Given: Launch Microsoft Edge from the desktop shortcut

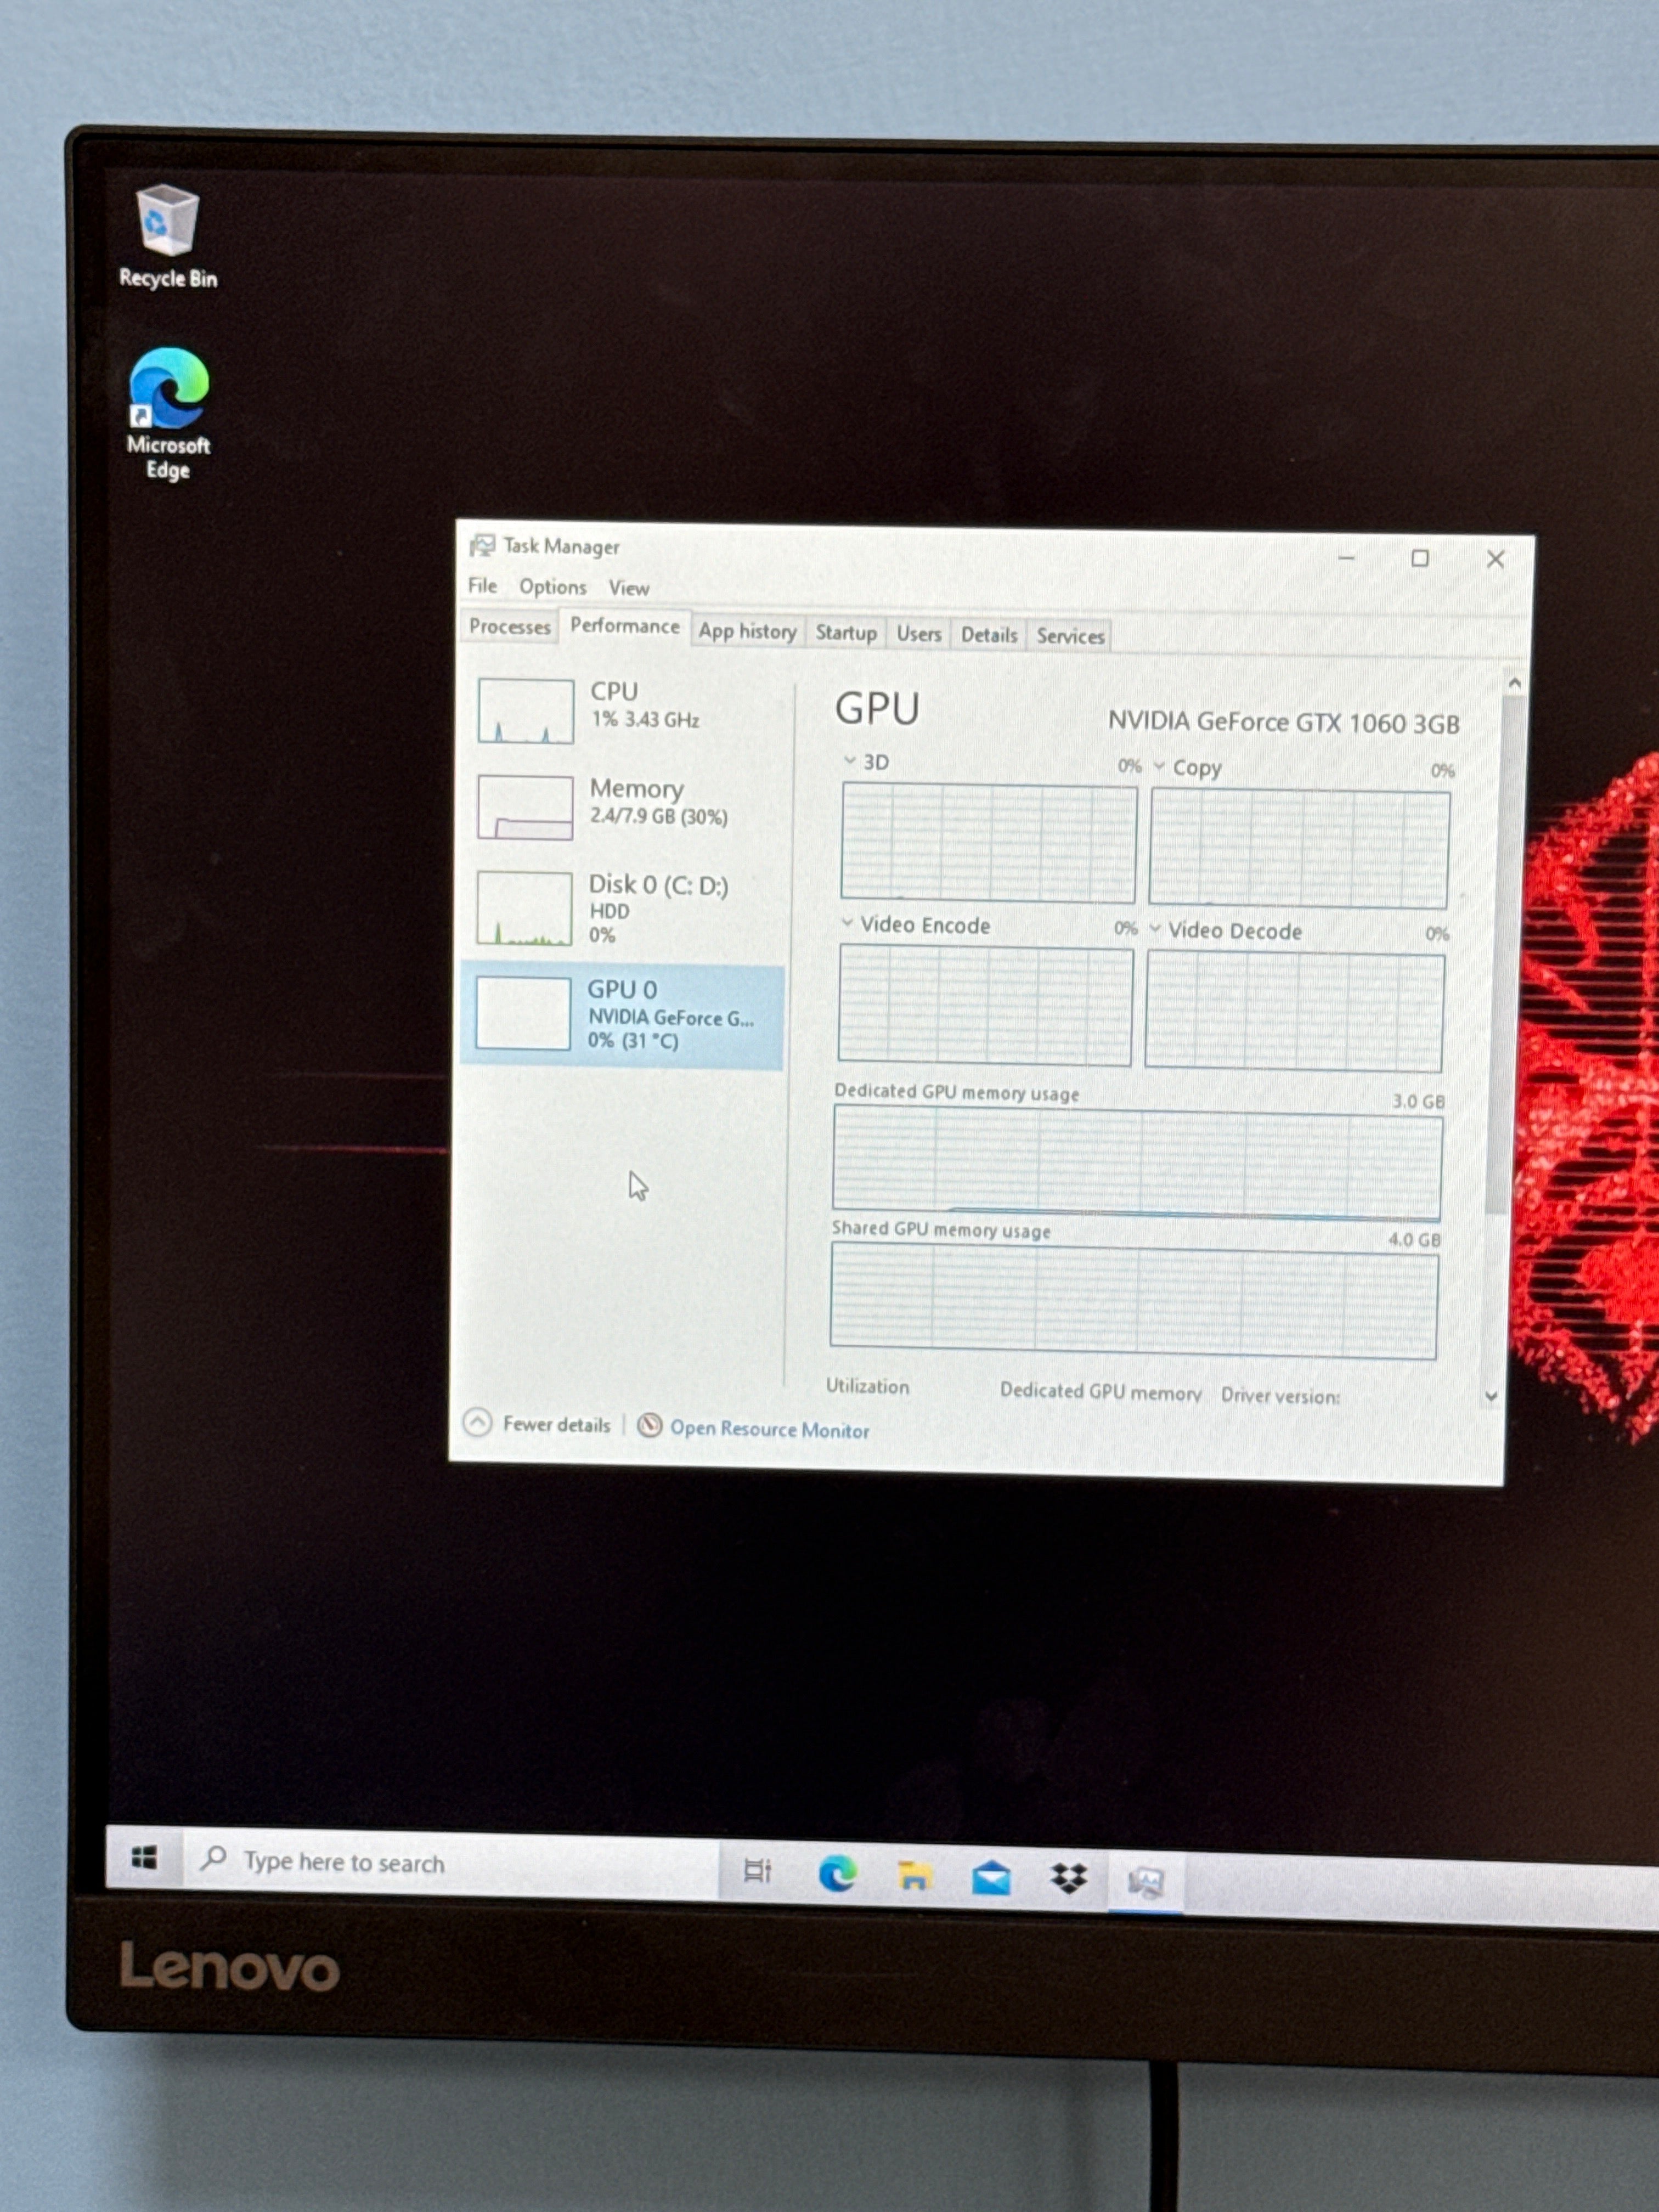Looking at the screenshot, I should (168, 413).
